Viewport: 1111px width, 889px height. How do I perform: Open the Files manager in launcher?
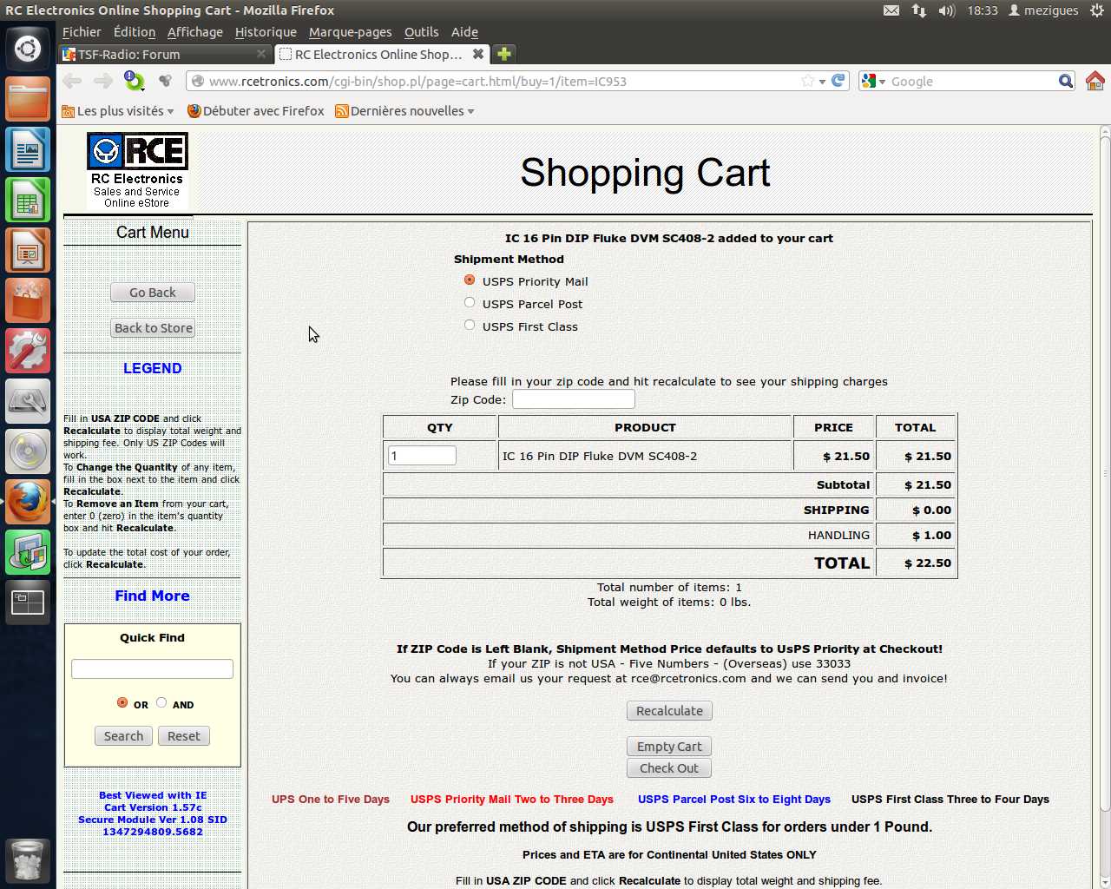(x=28, y=99)
